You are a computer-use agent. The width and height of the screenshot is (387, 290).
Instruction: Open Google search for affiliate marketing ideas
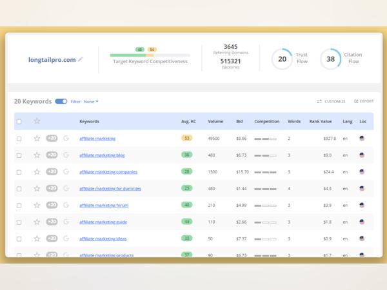click(x=66, y=238)
